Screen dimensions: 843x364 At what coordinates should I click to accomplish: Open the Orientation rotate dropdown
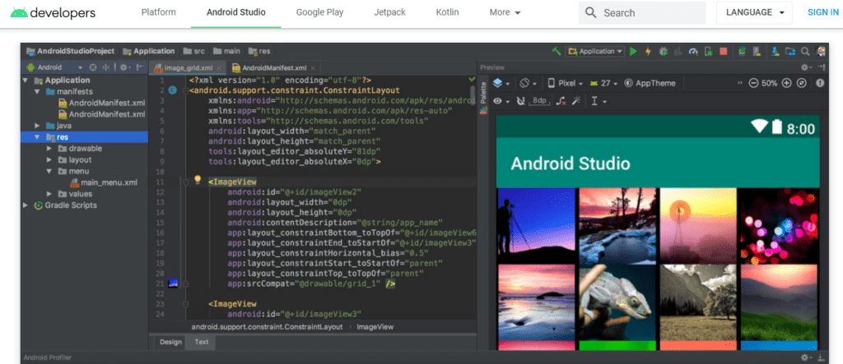528,83
